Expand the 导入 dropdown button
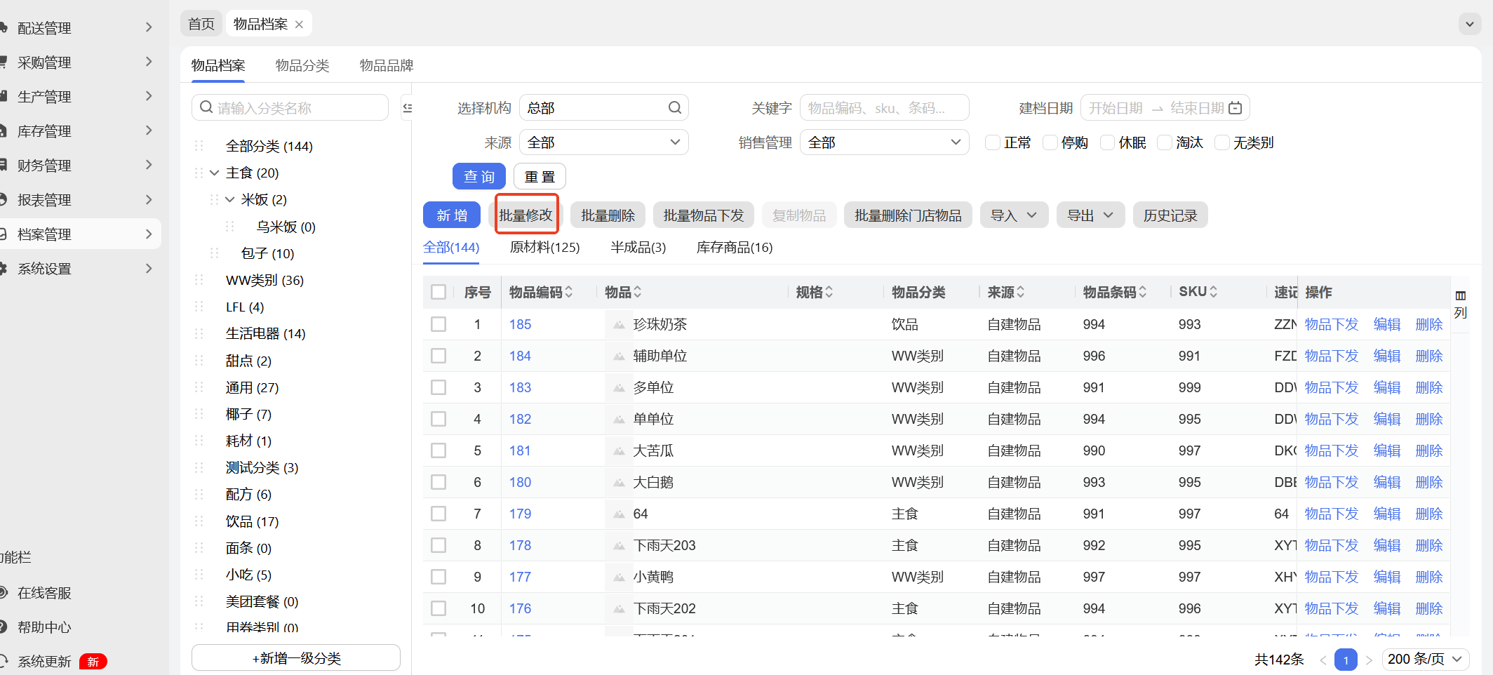The width and height of the screenshot is (1493, 675). 1014,215
